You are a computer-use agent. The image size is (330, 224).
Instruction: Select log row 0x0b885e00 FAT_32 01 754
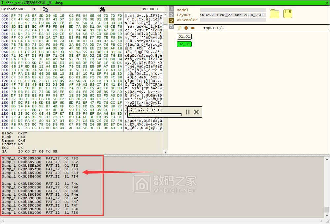pyautogui.click(x=40, y=173)
